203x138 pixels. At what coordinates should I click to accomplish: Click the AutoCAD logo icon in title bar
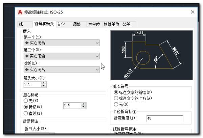(20, 12)
